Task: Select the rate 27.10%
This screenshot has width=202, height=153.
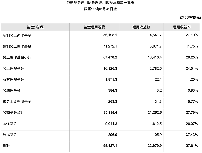Action: pyautogui.click(x=192, y=35)
